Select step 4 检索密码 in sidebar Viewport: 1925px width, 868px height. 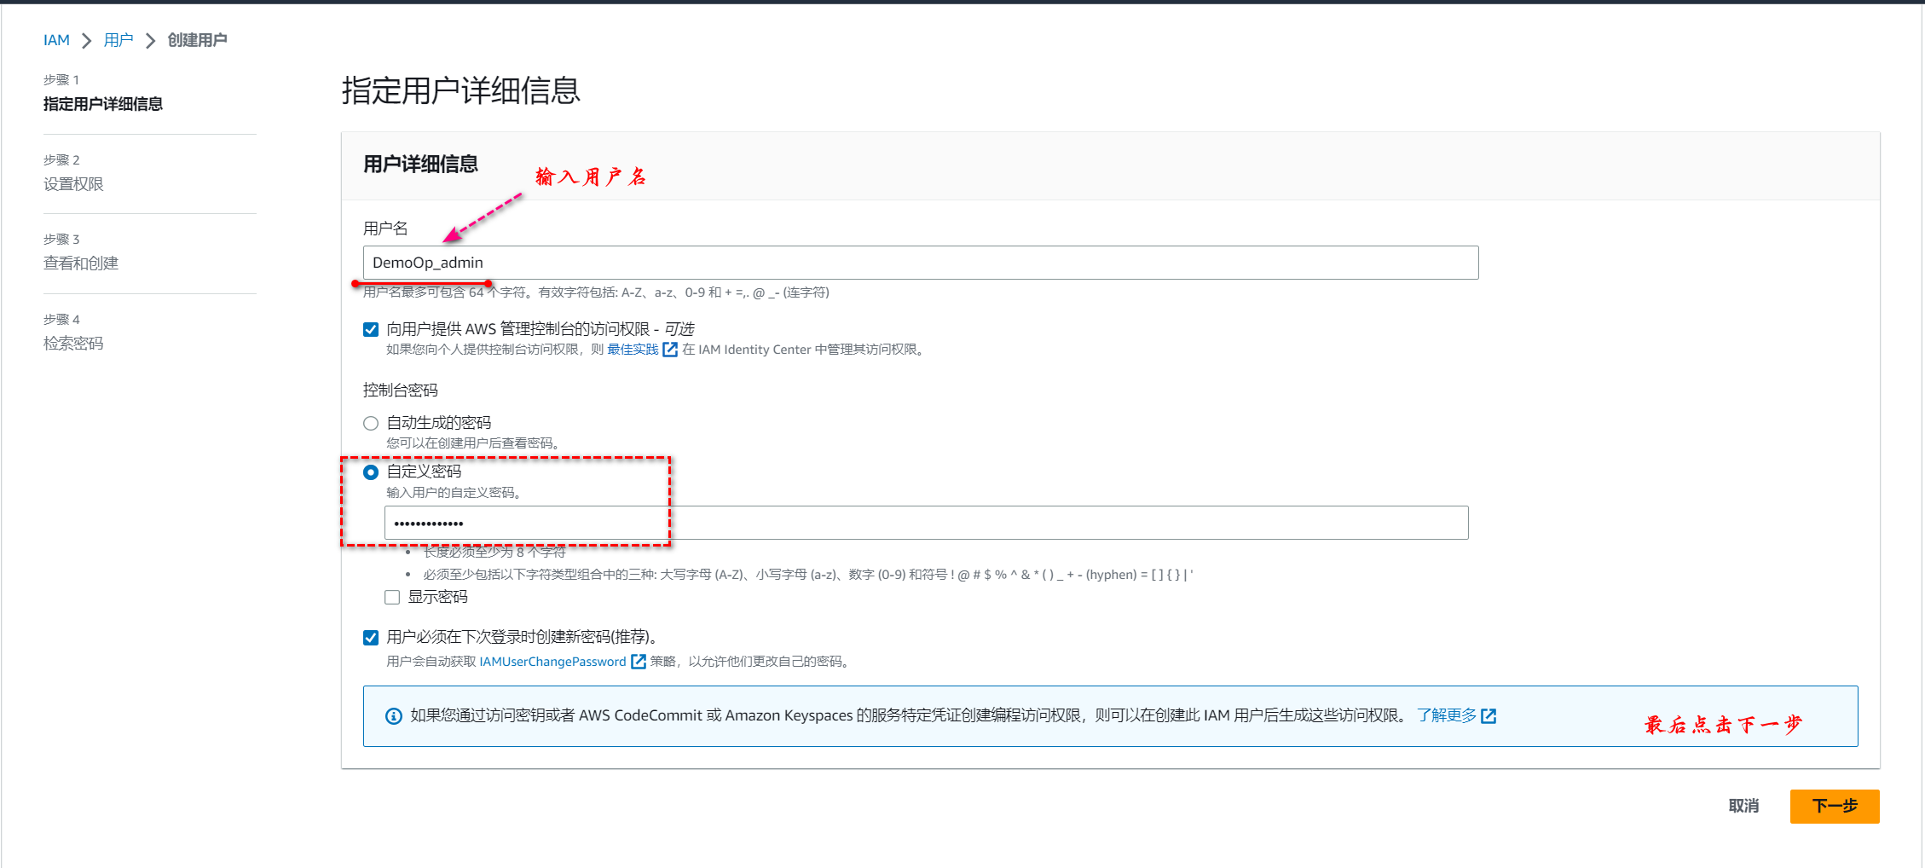click(73, 344)
